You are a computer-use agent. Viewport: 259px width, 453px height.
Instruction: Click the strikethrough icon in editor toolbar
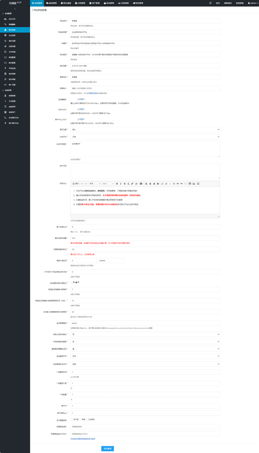124,184
